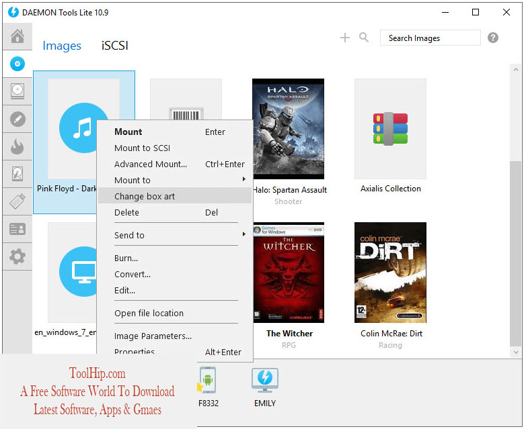Image resolution: width=526 pixels, height=429 pixels.
Task: Click the scrollbar up arrow
Action: pos(516,69)
